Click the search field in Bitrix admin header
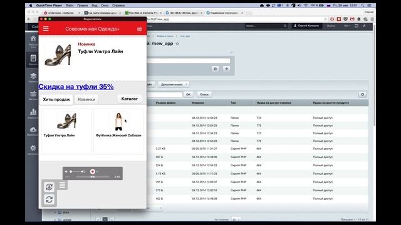 pos(266,26)
